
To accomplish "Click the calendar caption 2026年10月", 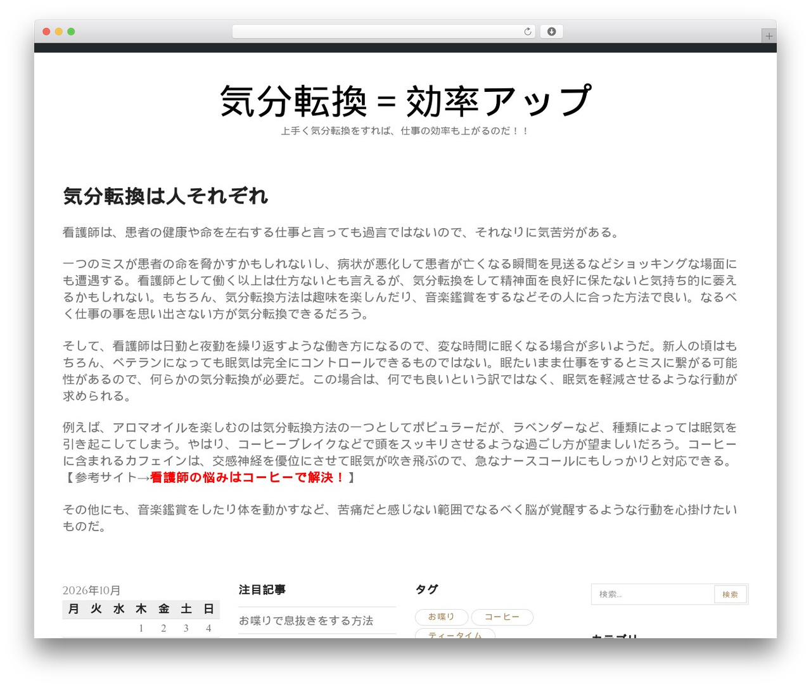I will coord(91,591).
